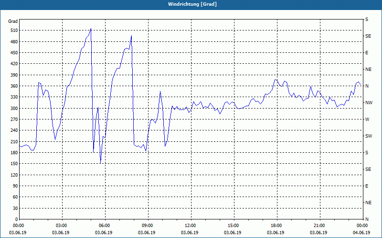Select the E compass label beside 90
The width and height of the screenshot is (382, 238).
(367, 186)
